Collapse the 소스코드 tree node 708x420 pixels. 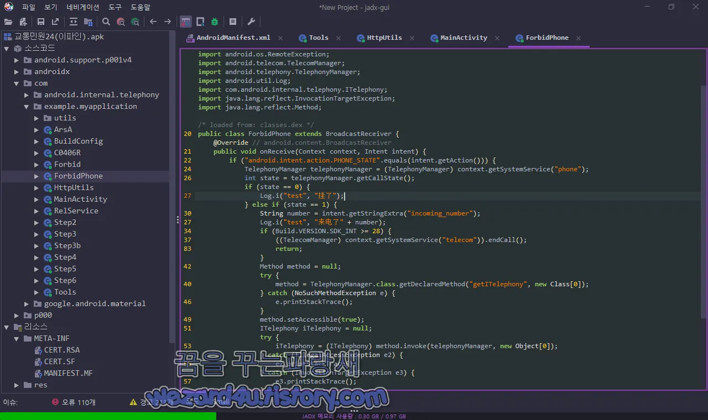click(7, 48)
